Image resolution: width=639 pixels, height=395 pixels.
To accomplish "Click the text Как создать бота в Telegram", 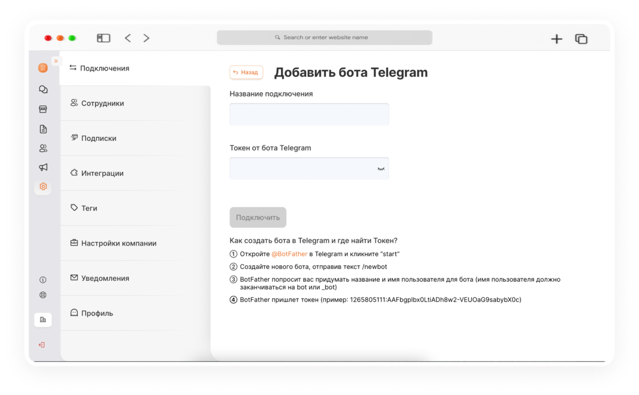I will 313,241.
